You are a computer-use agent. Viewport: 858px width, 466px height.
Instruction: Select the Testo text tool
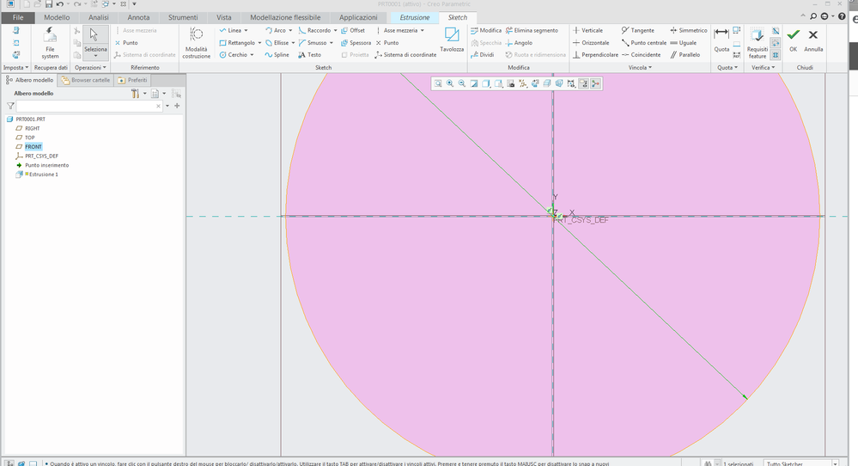point(310,55)
